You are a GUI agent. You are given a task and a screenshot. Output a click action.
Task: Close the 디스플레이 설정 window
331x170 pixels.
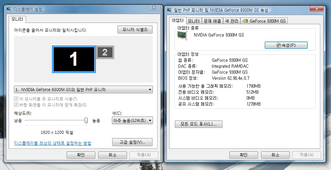[x=154, y=8]
